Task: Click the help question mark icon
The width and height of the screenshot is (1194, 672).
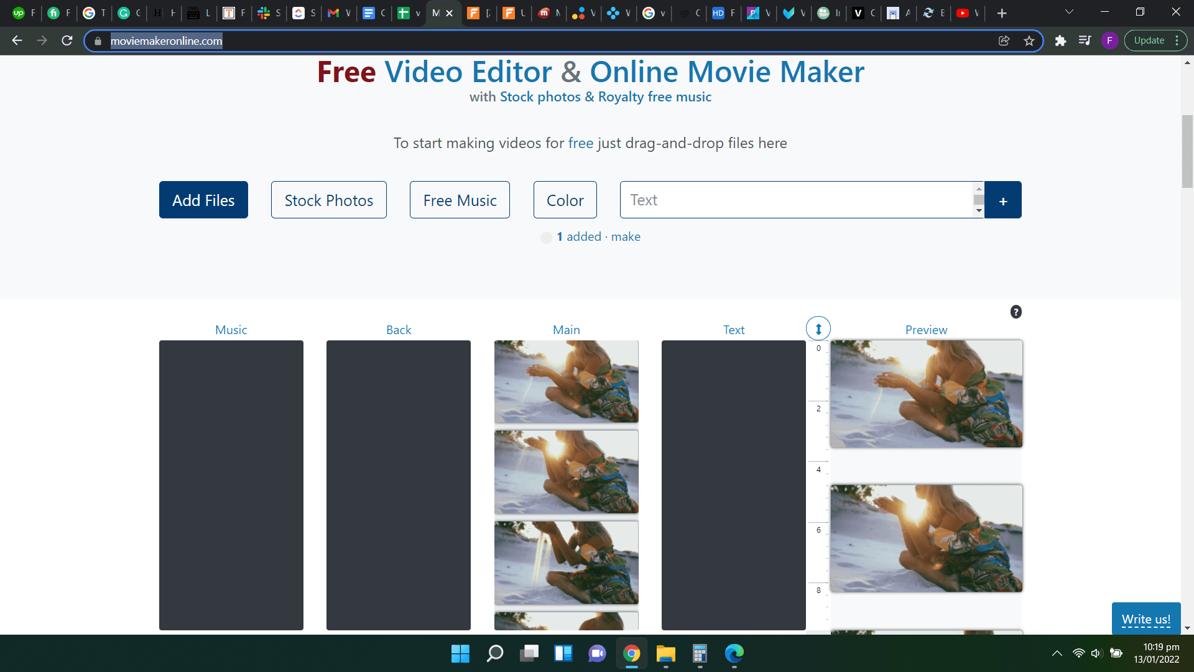Action: tap(1016, 312)
